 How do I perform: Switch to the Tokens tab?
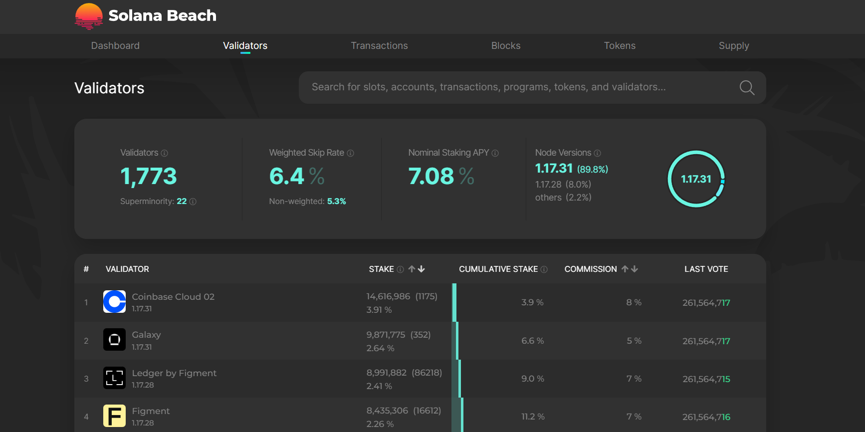tap(620, 45)
